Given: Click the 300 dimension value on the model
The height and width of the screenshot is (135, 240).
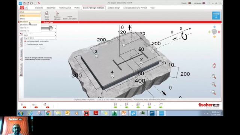Looking at the screenshot, I should pyautogui.click(x=76, y=75).
